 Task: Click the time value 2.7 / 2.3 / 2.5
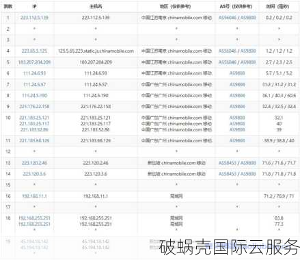pyautogui.click(x=279, y=62)
